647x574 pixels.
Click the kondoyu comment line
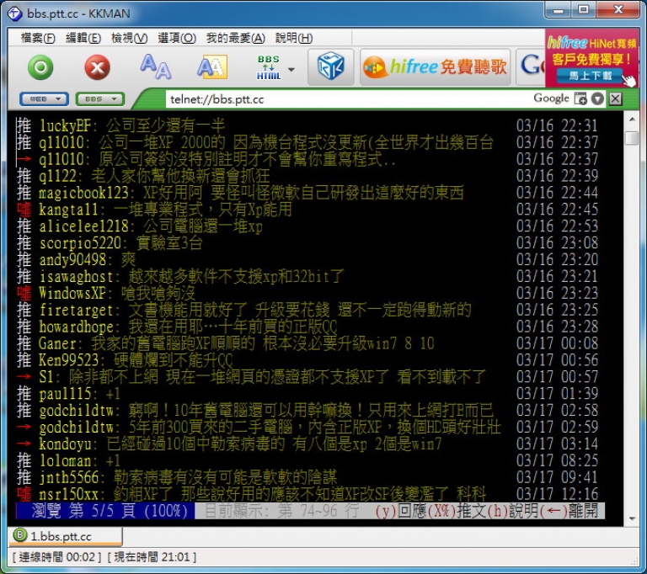click(307, 444)
